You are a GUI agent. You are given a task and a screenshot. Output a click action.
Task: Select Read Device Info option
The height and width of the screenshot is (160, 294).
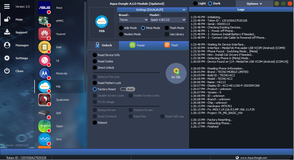[x=106, y=55]
